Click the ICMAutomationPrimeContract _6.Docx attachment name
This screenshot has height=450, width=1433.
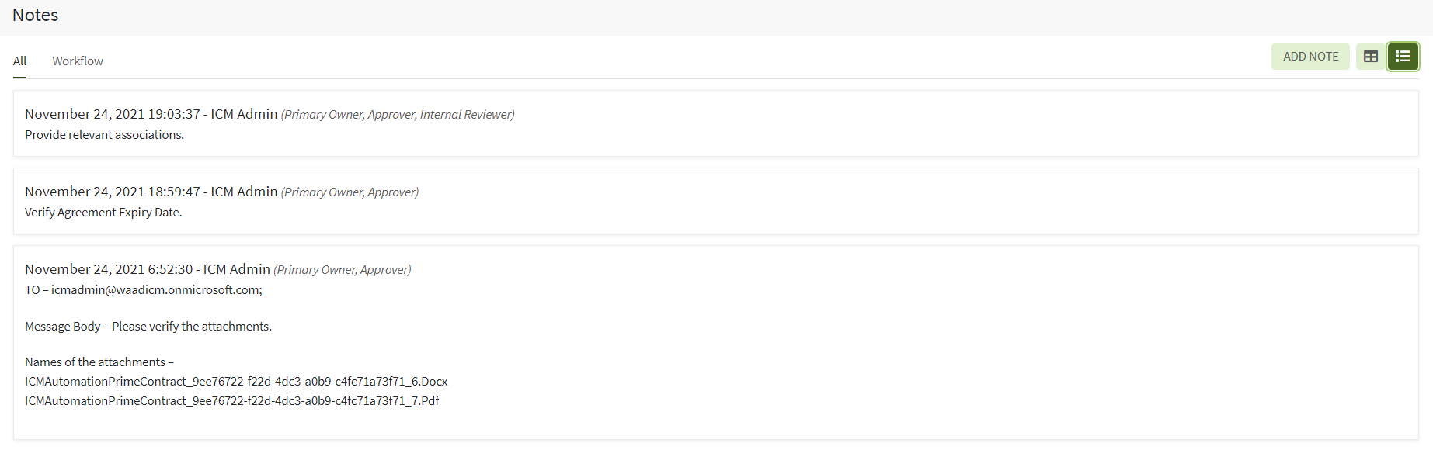click(x=236, y=382)
